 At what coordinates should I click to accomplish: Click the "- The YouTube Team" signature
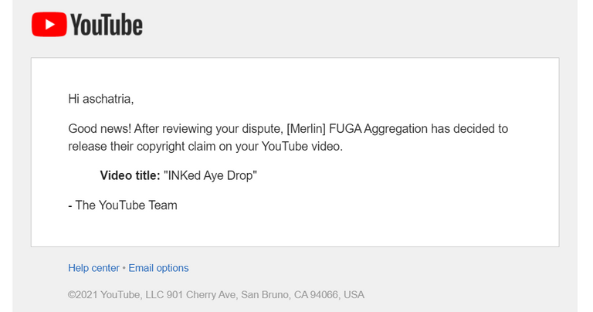(x=123, y=205)
